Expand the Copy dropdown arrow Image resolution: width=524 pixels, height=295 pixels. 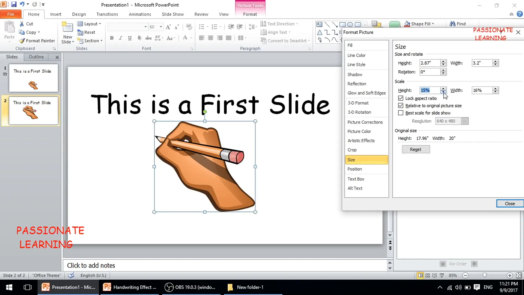click(x=39, y=32)
